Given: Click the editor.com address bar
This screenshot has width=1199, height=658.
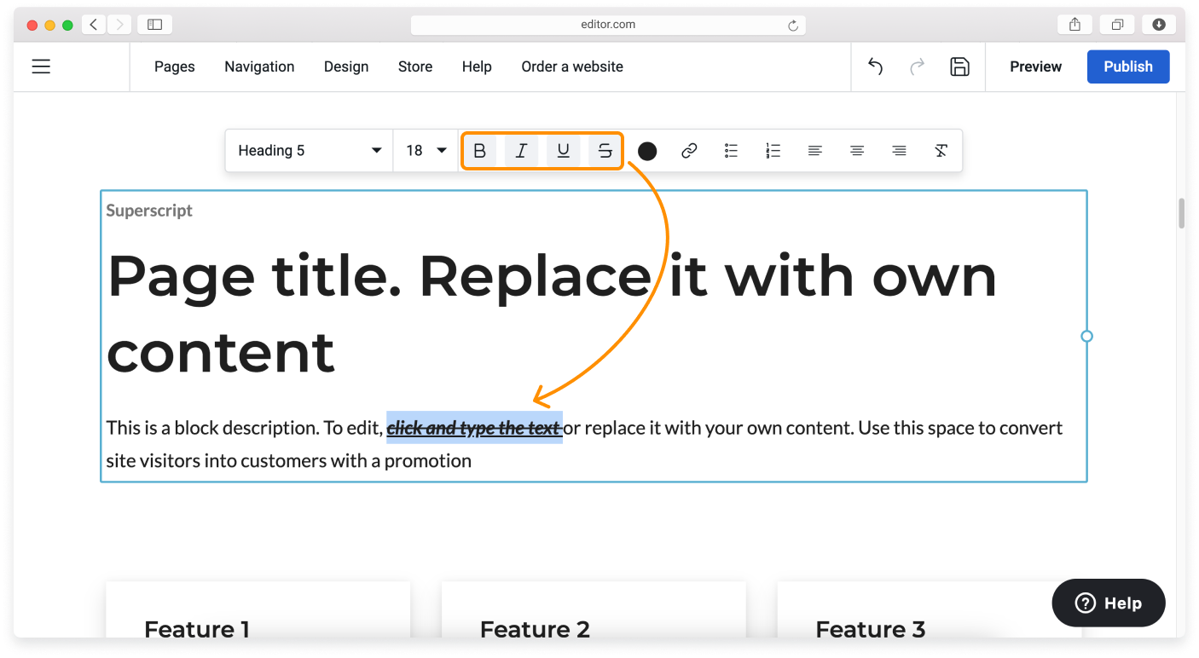Looking at the screenshot, I should click(x=608, y=25).
